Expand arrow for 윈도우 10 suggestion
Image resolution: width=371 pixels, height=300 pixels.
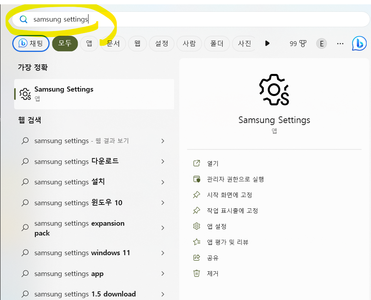(163, 202)
